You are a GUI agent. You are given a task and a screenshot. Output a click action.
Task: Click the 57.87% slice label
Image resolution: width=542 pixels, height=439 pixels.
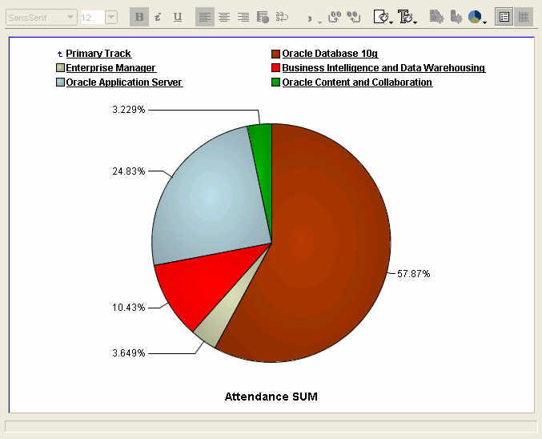413,274
